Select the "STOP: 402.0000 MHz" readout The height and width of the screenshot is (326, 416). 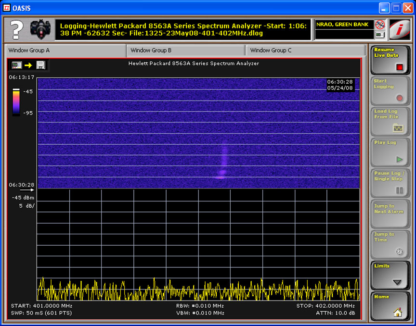point(325,306)
